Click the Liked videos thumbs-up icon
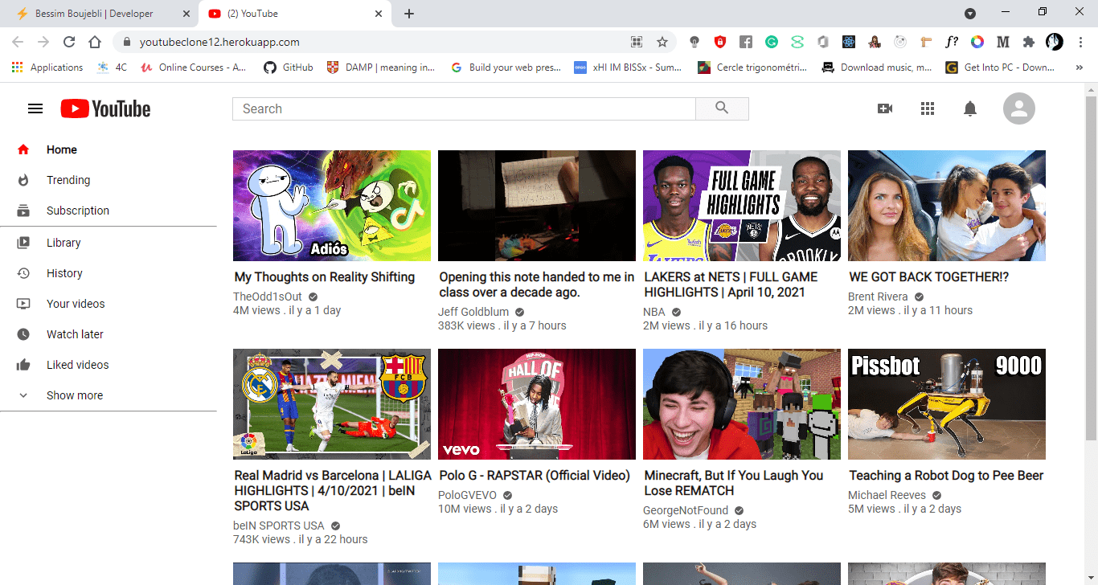Image resolution: width=1098 pixels, height=585 pixels. [x=23, y=365]
